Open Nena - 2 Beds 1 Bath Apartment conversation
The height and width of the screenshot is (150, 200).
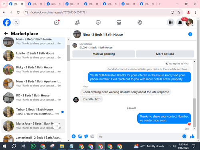(33, 84)
